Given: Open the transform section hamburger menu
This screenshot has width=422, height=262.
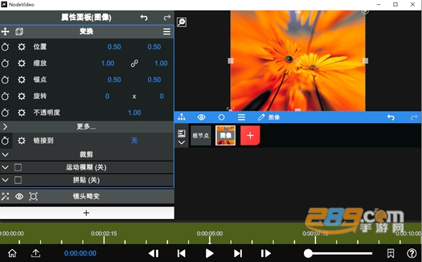Looking at the screenshot, I should click(x=167, y=31).
